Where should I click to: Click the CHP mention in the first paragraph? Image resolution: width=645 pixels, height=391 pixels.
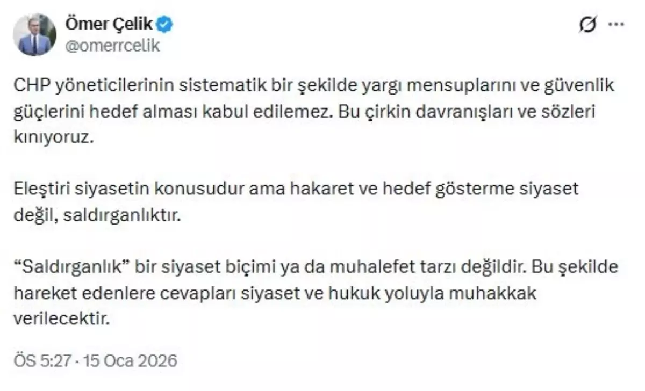pyautogui.click(x=30, y=85)
